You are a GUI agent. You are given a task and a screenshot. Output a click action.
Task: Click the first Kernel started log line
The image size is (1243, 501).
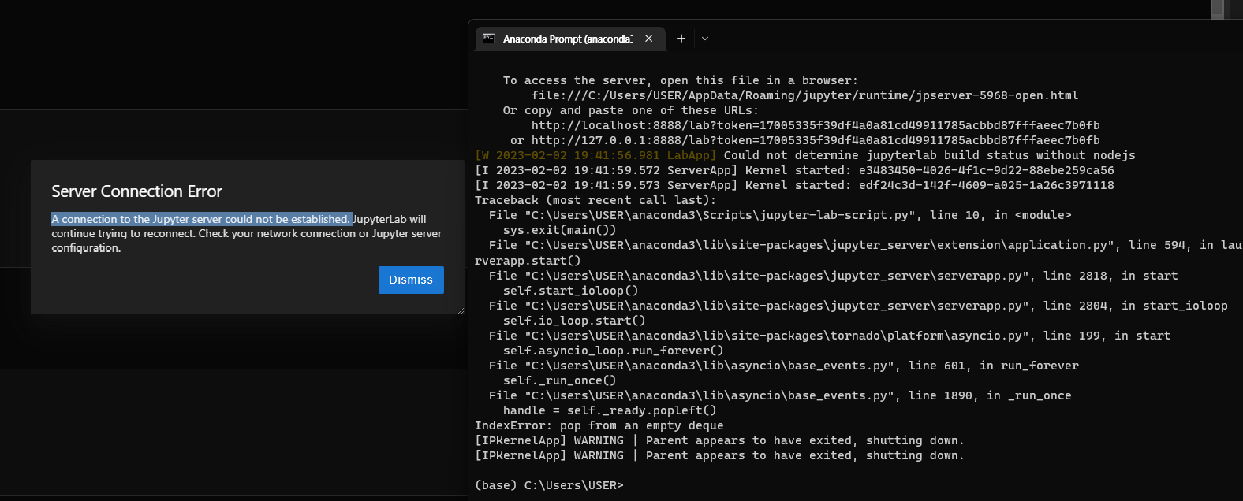click(x=794, y=170)
